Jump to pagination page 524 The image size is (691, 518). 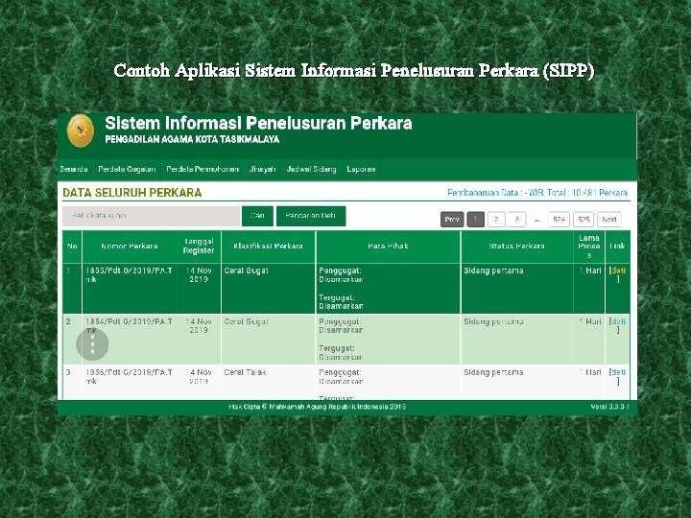click(x=560, y=220)
